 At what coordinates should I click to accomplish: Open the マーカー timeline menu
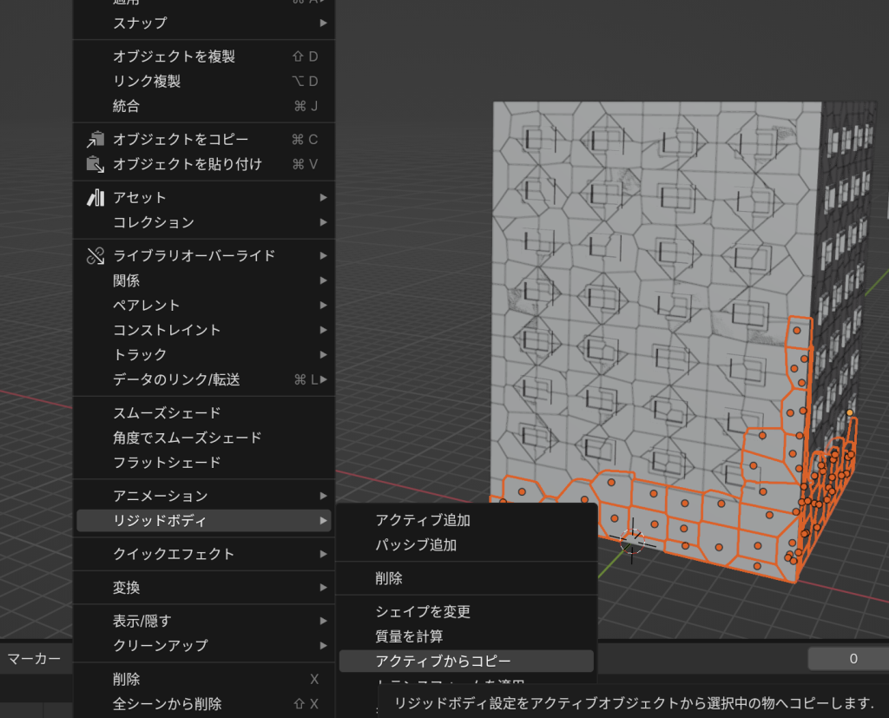[35, 659]
